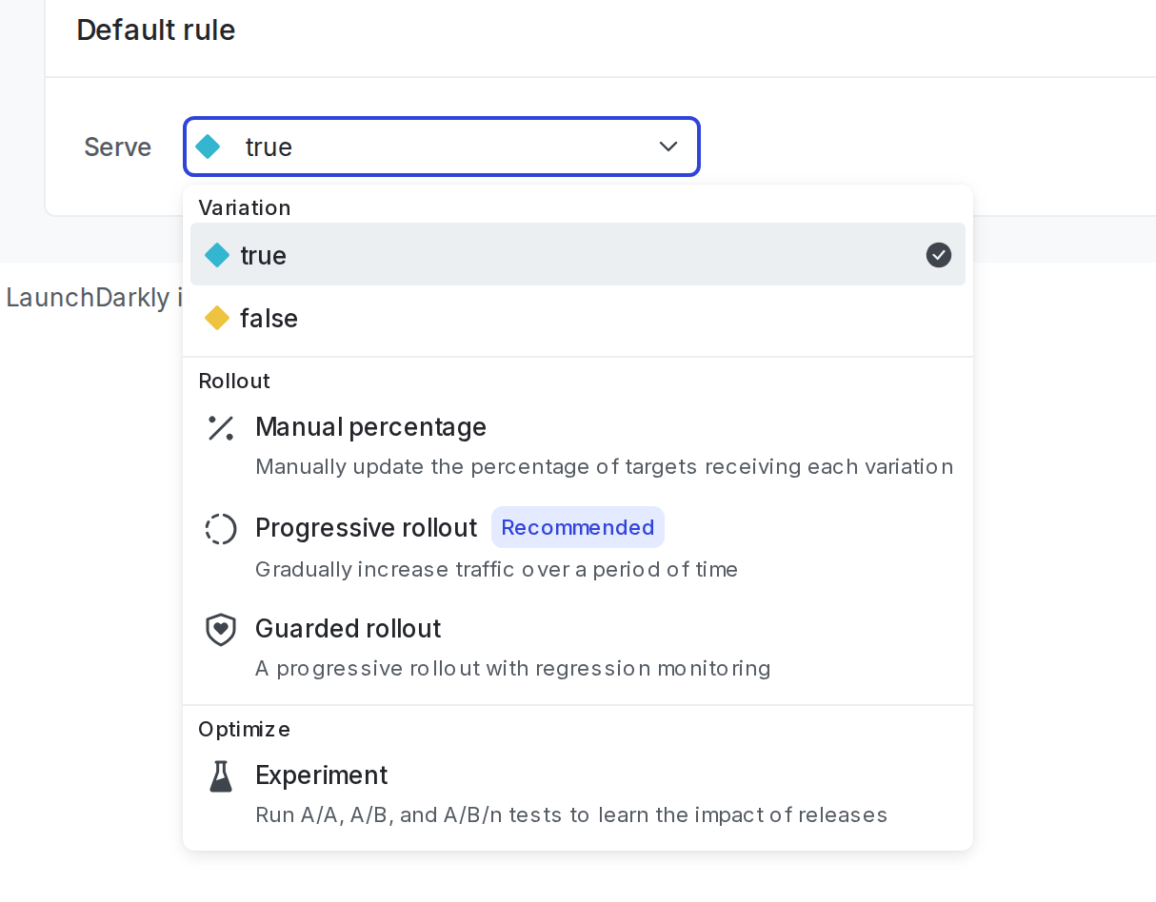Image resolution: width=1156 pixels, height=902 pixels.
Task: Select the false variation
Action: (267, 318)
